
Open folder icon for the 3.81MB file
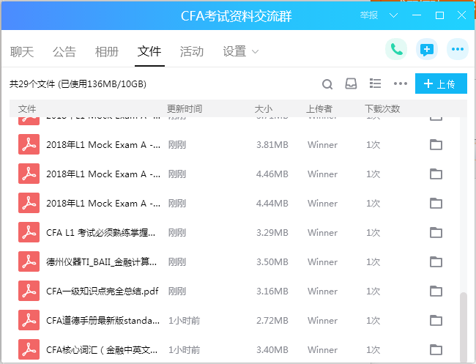pyautogui.click(x=436, y=144)
